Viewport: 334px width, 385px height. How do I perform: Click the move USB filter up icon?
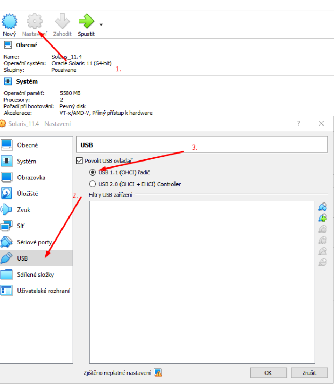[x=323, y=251]
